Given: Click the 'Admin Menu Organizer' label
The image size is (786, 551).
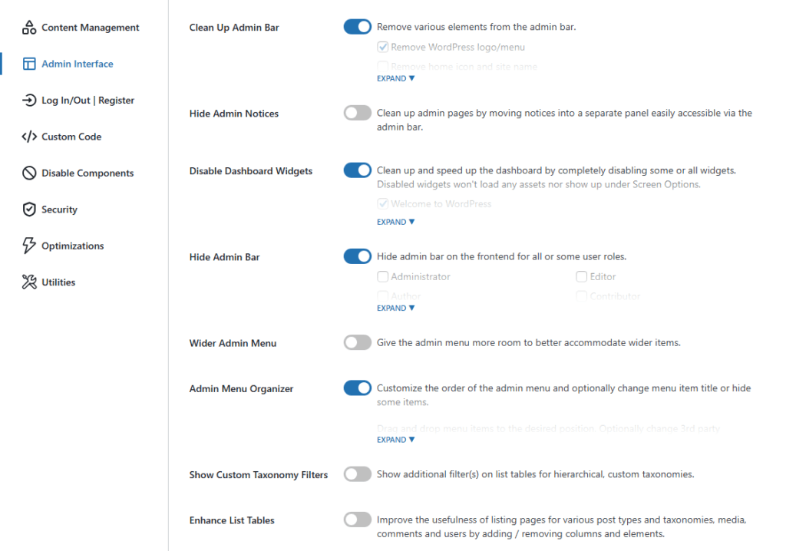Looking at the screenshot, I should [241, 389].
